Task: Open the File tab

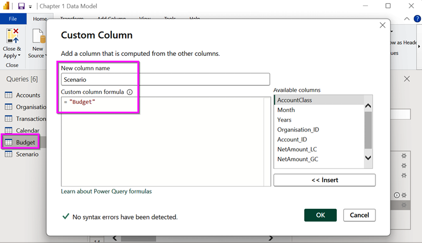Action: [13, 19]
